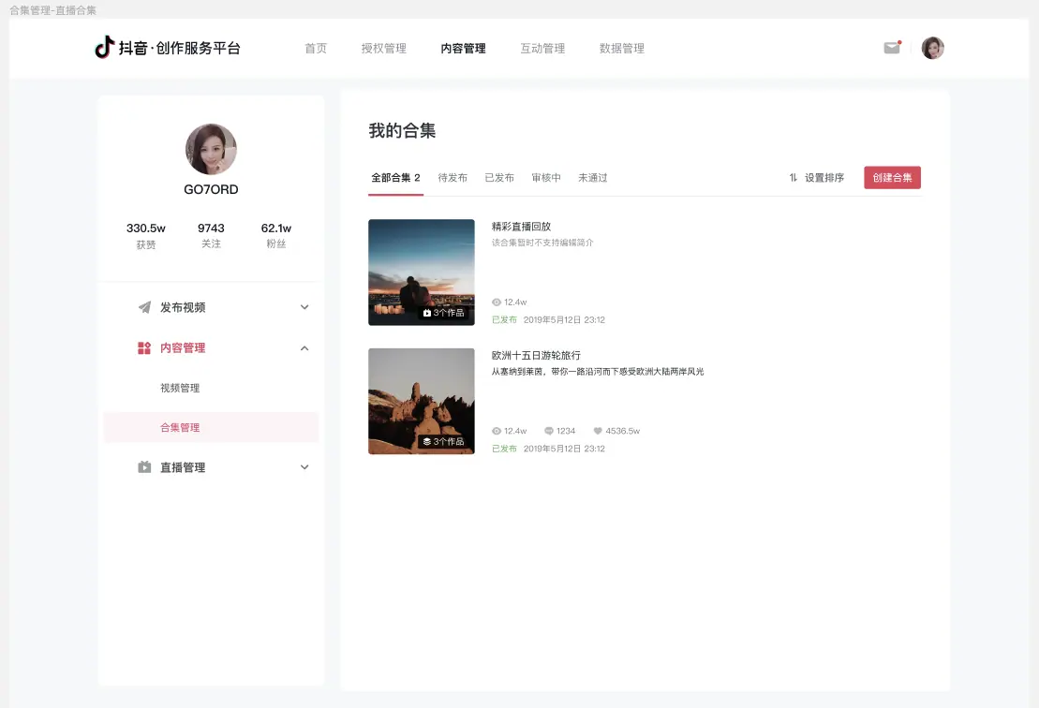Image resolution: width=1039 pixels, height=708 pixels.
Task: Open 数据管理 in top navigation
Action: [621, 49]
